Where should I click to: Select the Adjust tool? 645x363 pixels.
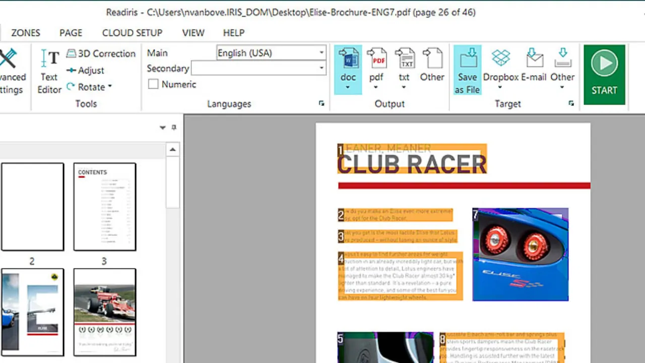86,71
